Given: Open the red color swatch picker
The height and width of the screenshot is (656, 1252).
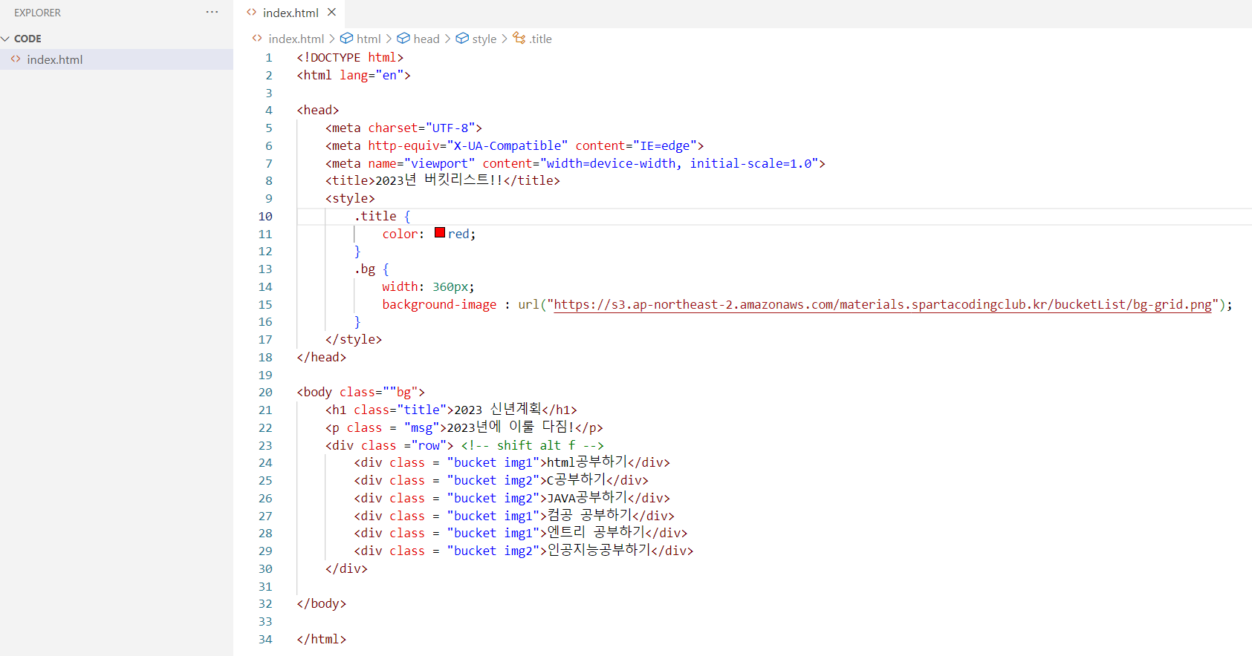Looking at the screenshot, I should point(440,233).
